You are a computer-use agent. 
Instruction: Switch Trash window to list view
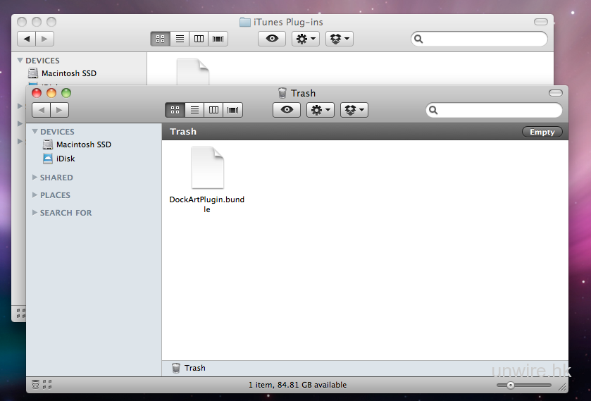point(194,110)
